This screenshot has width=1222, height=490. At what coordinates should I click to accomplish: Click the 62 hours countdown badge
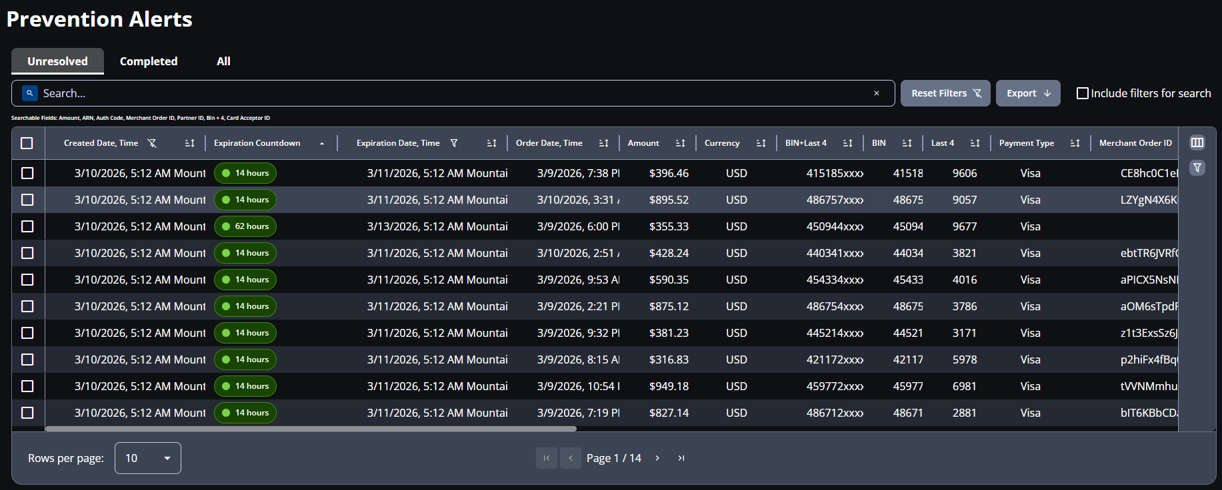245,226
